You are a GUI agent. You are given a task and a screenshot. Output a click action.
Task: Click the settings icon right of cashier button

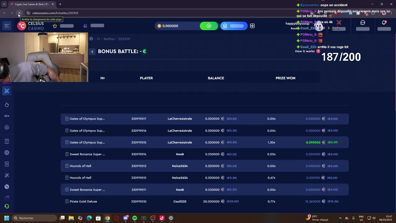point(252,26)
